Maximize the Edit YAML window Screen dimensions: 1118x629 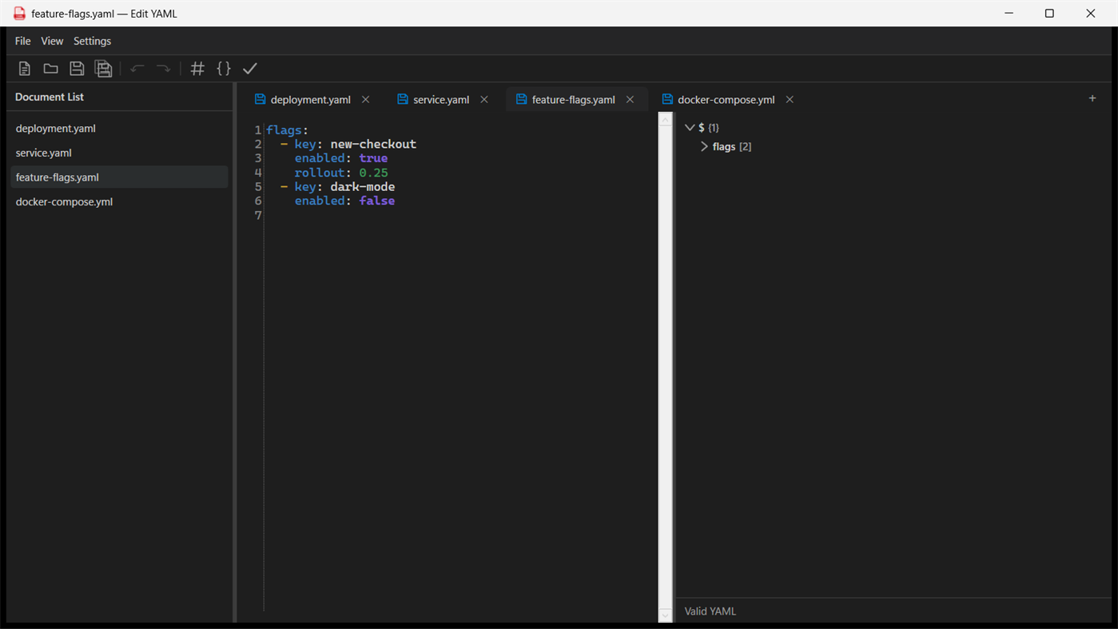[x=1050, y=14]
